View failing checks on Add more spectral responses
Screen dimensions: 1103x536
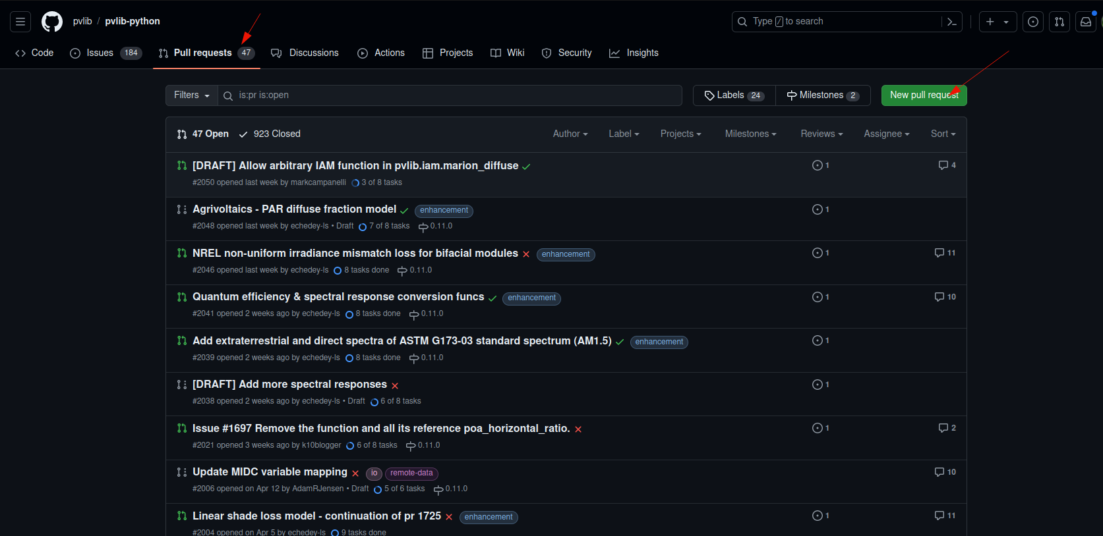395,386
